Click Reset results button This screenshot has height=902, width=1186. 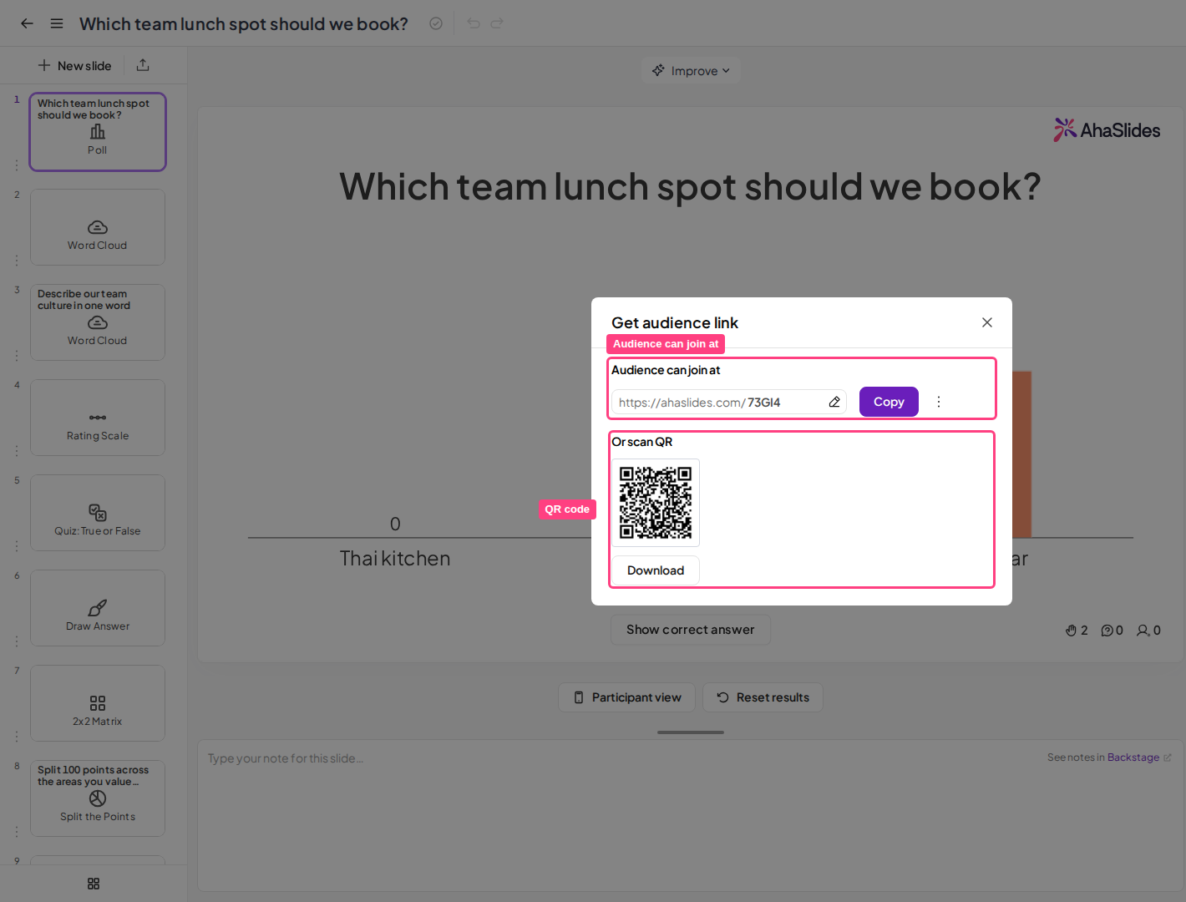pyautogui.click(x=763, y=697)
